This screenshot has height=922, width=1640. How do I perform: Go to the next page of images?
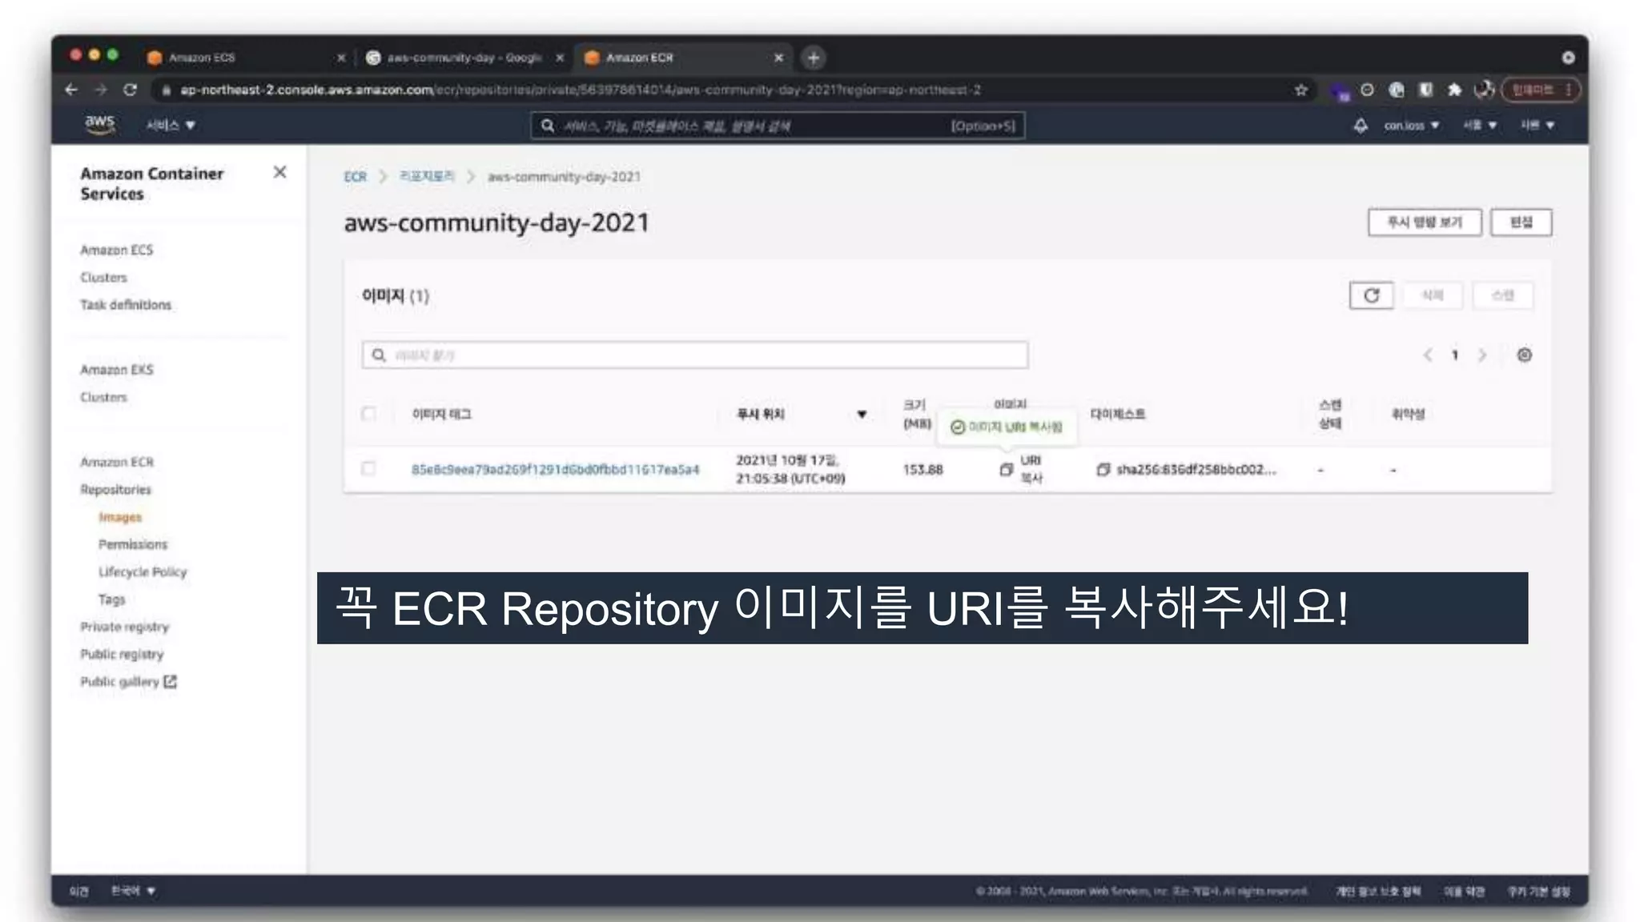click(x=1482, y=355)
